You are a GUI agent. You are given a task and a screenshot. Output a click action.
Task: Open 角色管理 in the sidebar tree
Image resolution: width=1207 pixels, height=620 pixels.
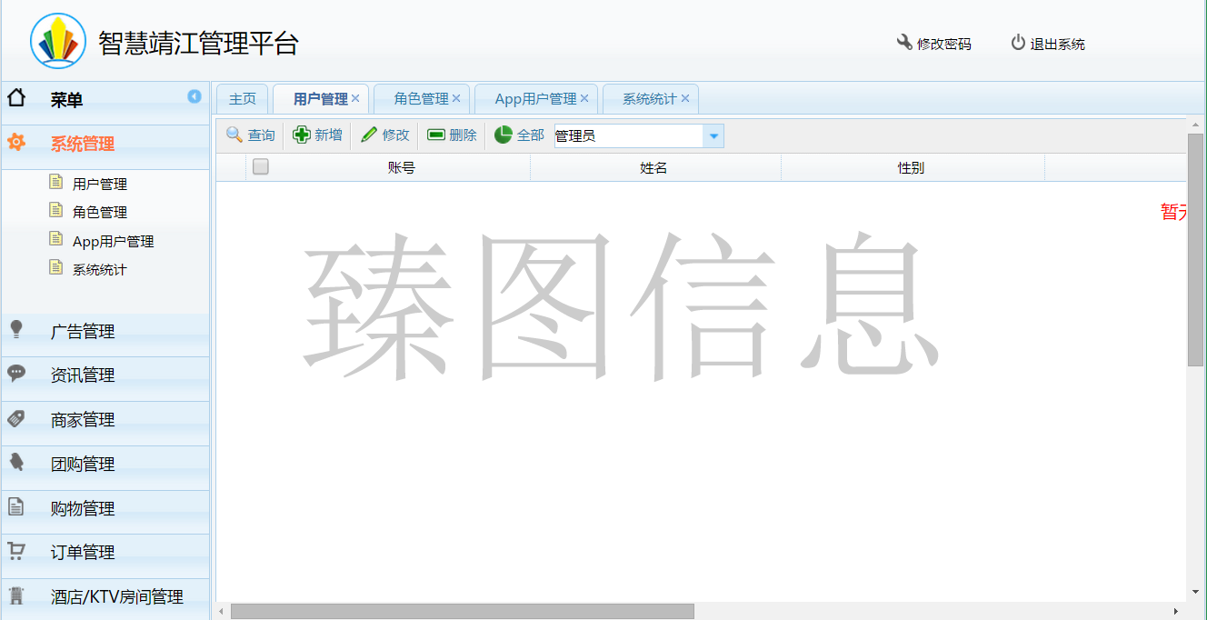click(100, 212)
